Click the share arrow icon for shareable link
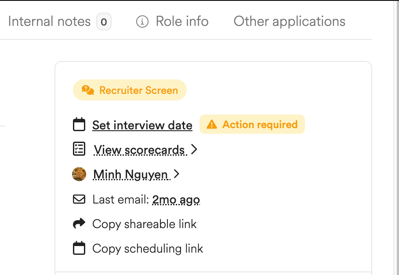399x275 pixels. (x=79, y=223)
